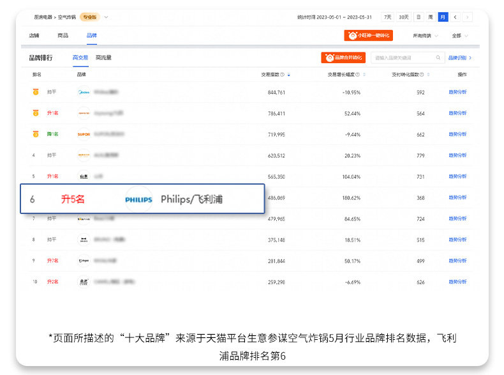Click the brand logo in the 375,148 row
The height and width of the screenshot is (375, 504).
[84, 240]
